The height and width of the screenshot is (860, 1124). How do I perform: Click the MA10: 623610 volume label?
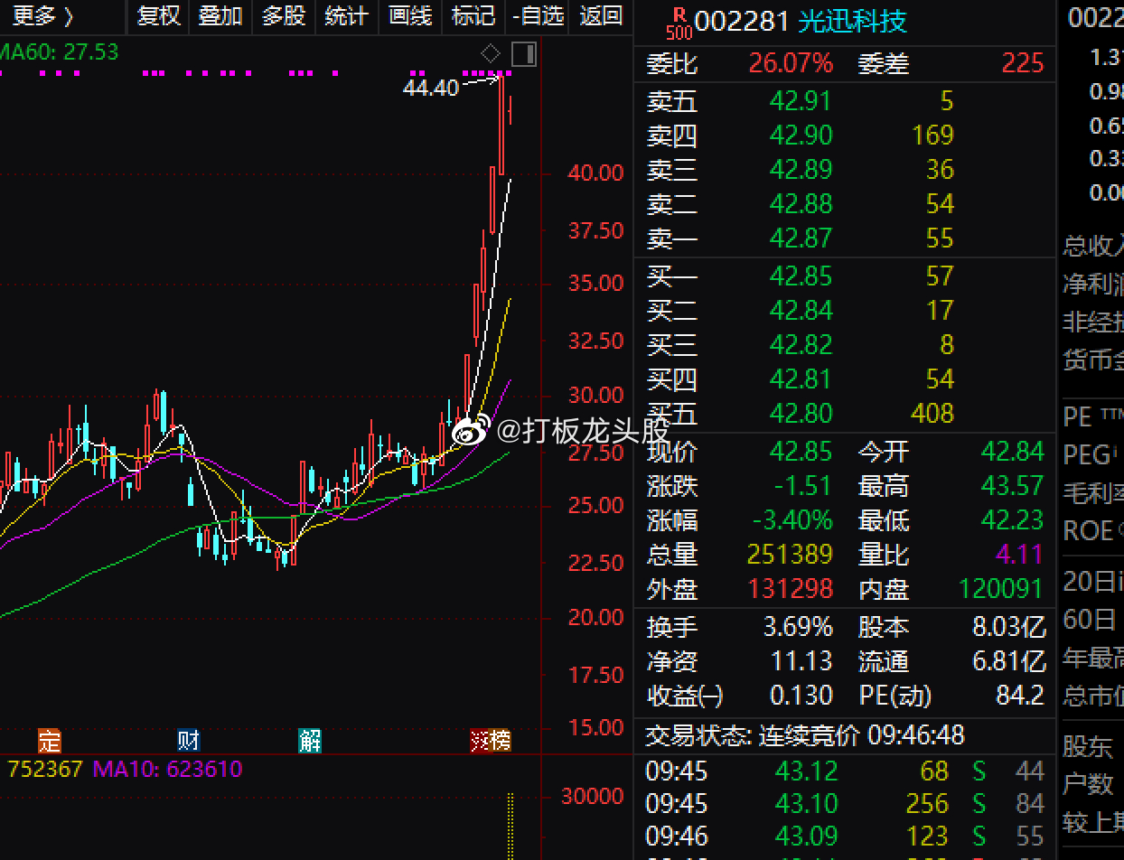(x=168, y=770)
